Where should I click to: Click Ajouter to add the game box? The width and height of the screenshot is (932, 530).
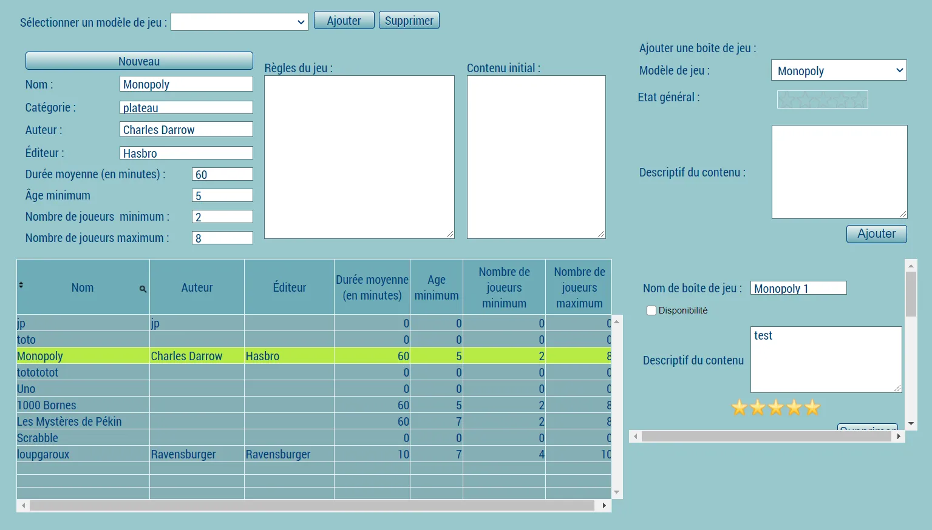tap(876, 234)
